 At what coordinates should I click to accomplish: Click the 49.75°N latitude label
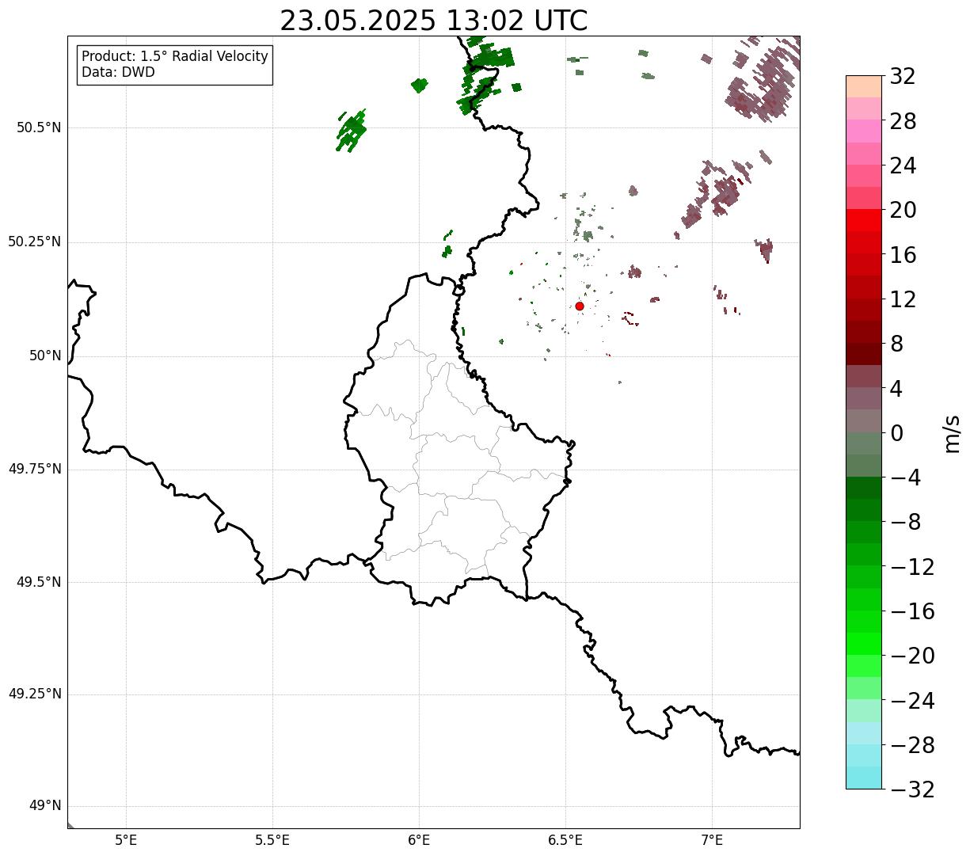pos(34,469)
